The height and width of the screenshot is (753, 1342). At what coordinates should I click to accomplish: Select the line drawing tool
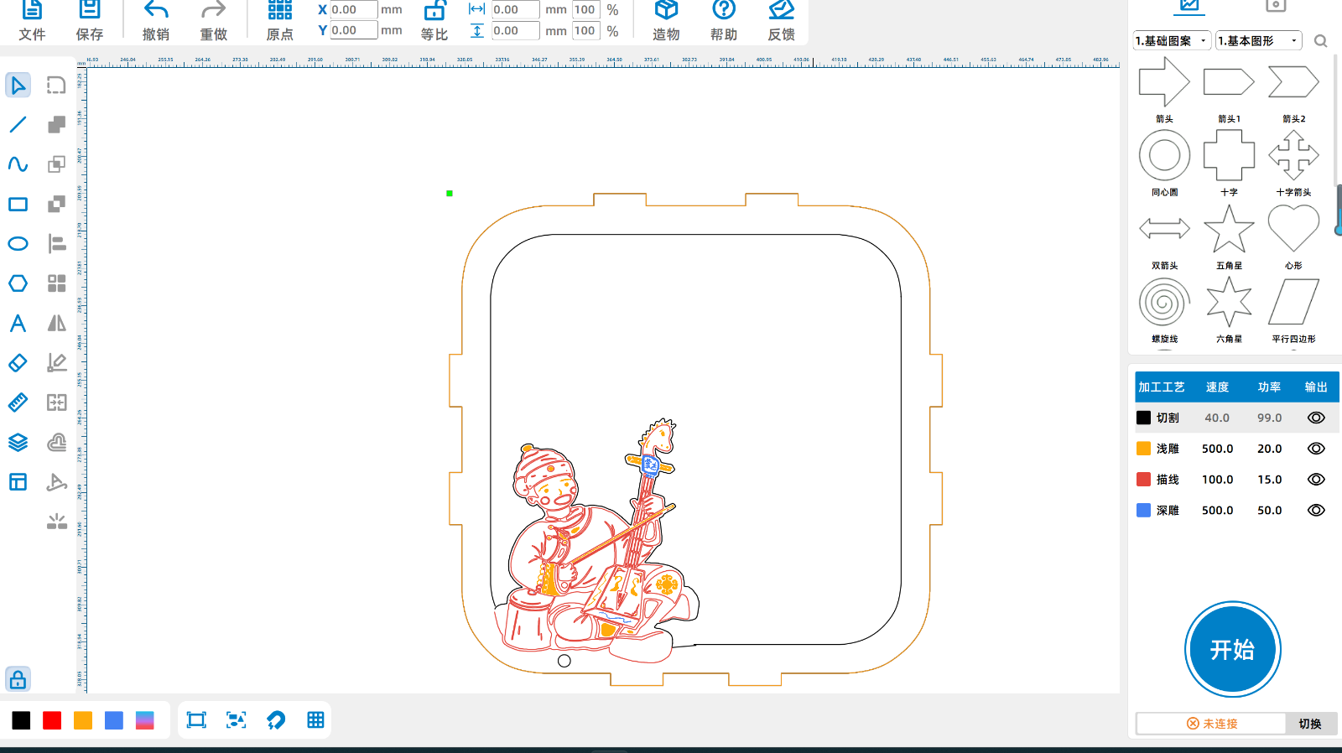(18, 125)
